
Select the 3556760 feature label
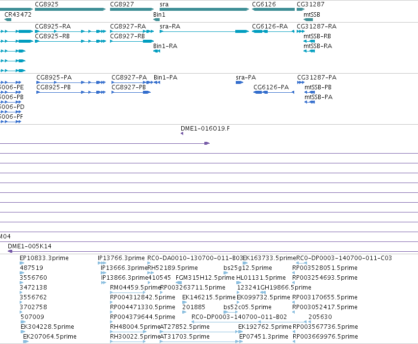pos(33,278)
